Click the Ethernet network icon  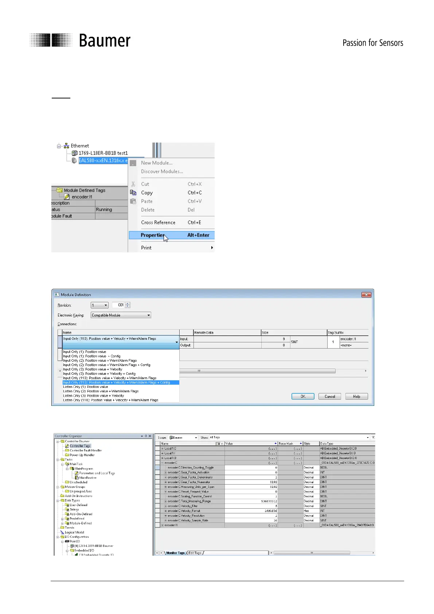pos(66,146)
